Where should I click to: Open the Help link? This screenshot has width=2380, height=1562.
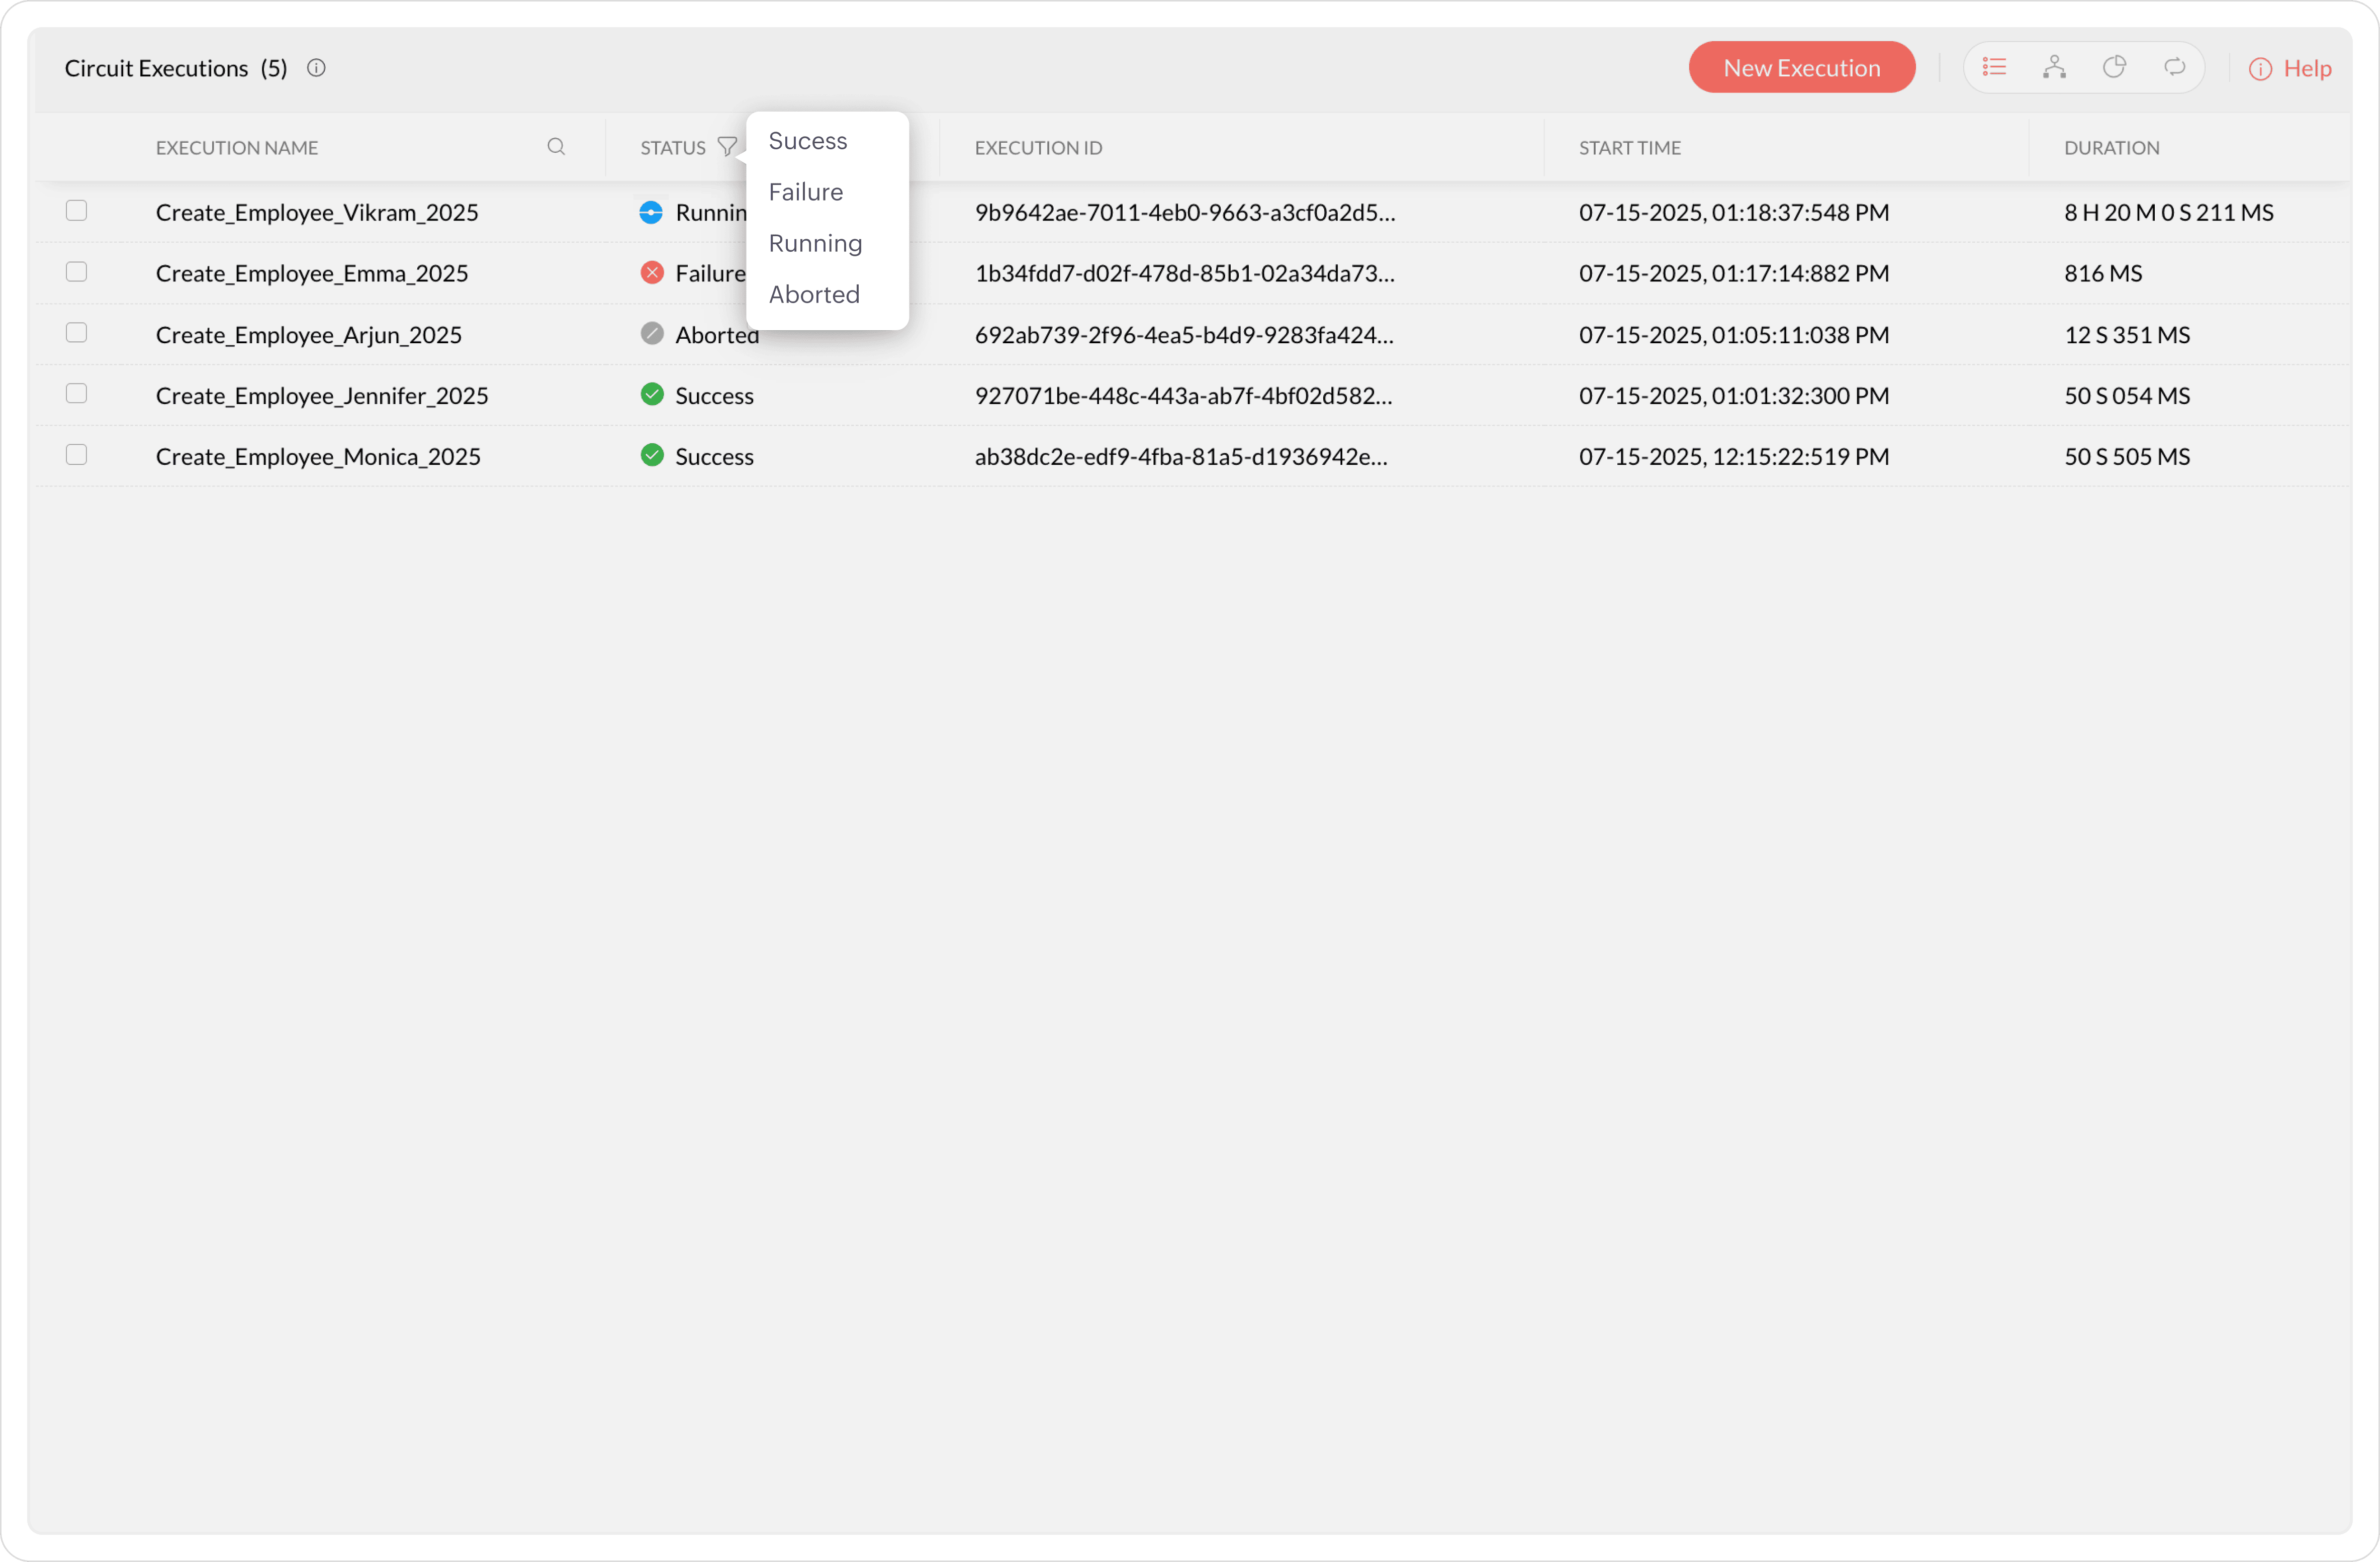2290,68
